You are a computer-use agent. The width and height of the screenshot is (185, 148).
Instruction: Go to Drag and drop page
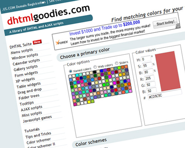click(x=30, y=91)
